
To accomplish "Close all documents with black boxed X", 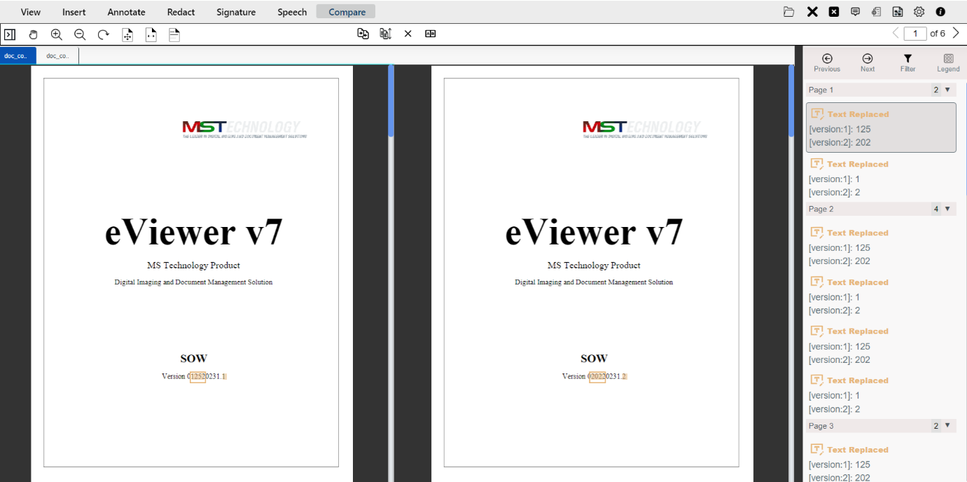I will tap(834, 12).
